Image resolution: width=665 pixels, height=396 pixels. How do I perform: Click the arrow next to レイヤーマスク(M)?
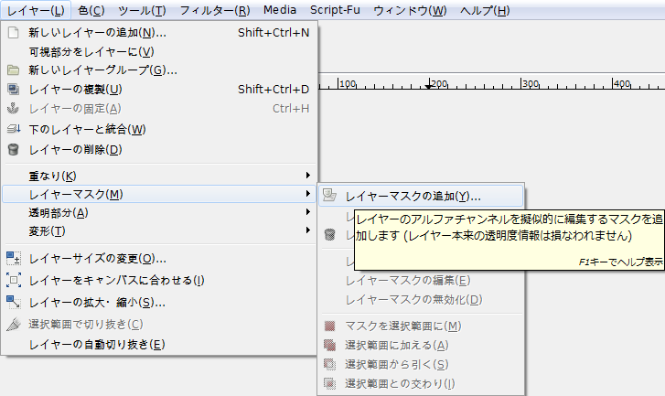click(308, 194)
